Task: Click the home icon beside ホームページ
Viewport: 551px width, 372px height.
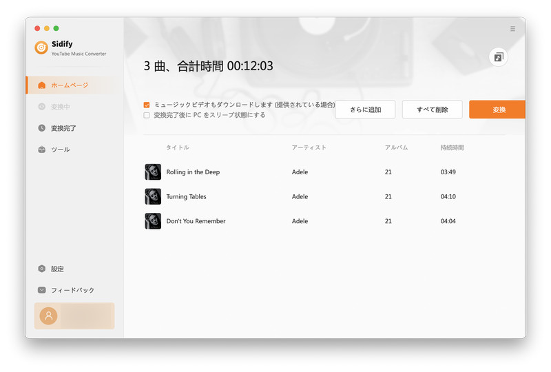Action: tap(42, 85)
